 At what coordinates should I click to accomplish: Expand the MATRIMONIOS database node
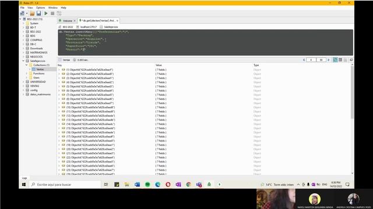click(x=23, y=53)
